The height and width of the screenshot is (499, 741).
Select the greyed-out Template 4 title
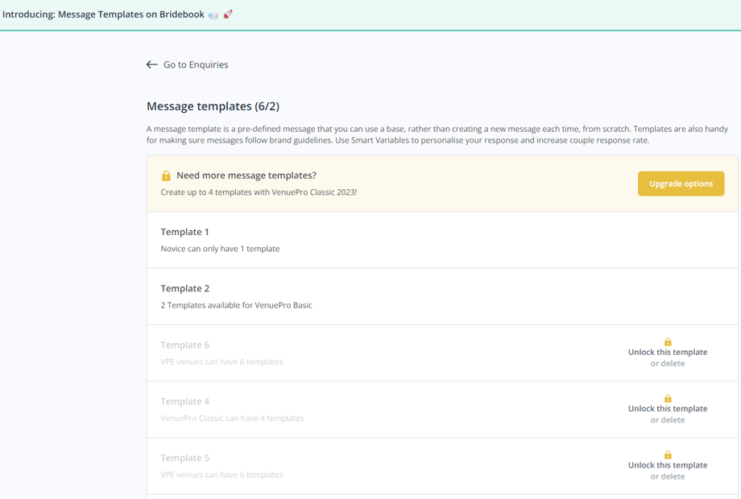point(184,401)
